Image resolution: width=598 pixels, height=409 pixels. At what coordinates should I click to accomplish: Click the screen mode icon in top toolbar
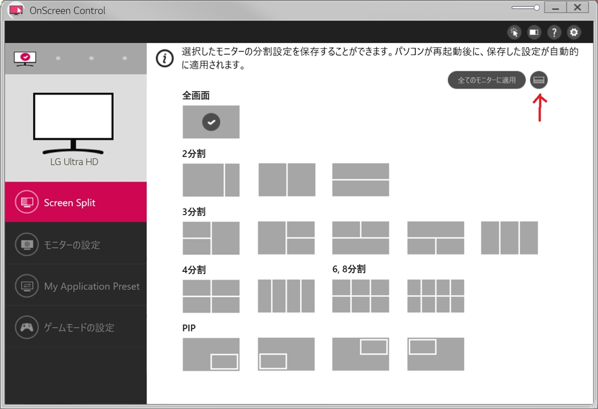point(534,33)
